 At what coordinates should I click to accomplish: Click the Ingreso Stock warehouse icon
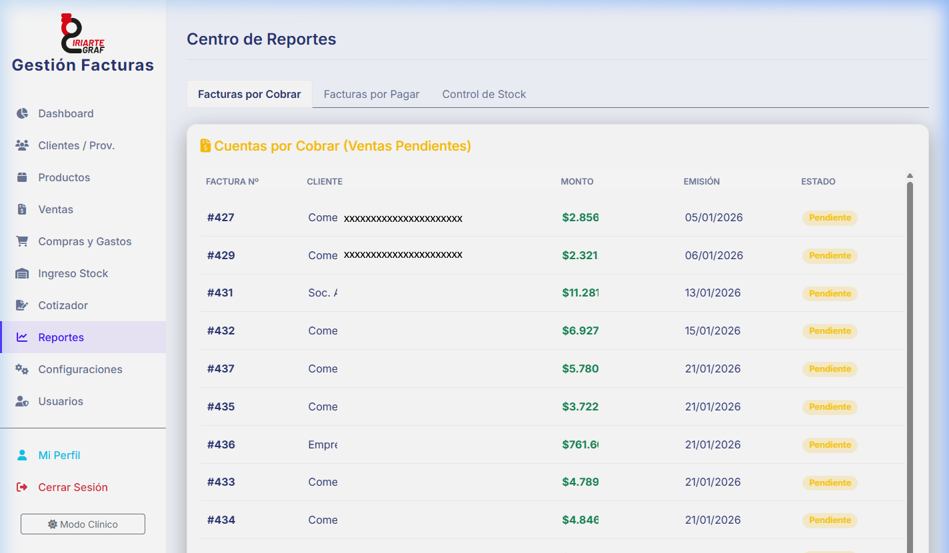coord(22,273)
